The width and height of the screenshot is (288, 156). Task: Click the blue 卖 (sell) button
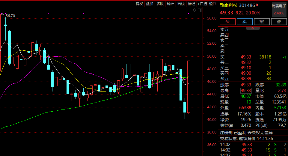click(245, 22)
